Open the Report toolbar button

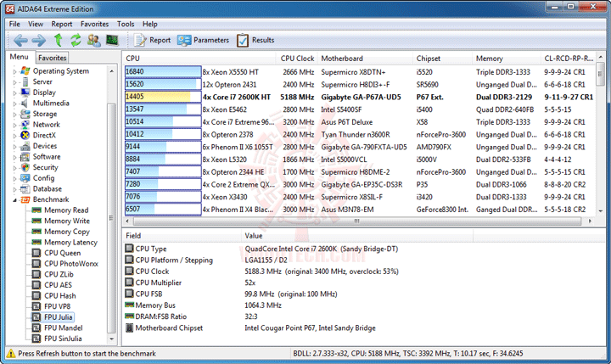click(x=153, y=40)
